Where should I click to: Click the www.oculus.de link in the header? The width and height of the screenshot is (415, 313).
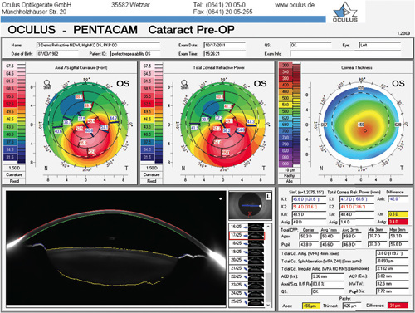(x=295, y=5)
